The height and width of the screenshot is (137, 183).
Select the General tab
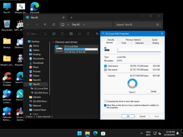(x=109, y=43)
